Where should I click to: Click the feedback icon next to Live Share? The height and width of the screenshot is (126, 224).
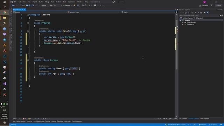pos(211,6)
